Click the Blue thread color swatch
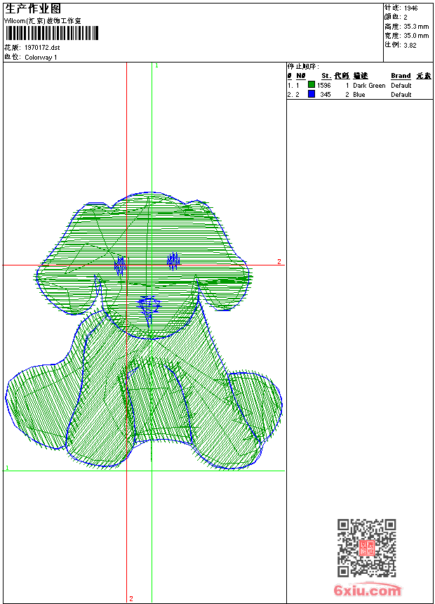The width and height of the screenshot is (435, 604). [312, 94]
